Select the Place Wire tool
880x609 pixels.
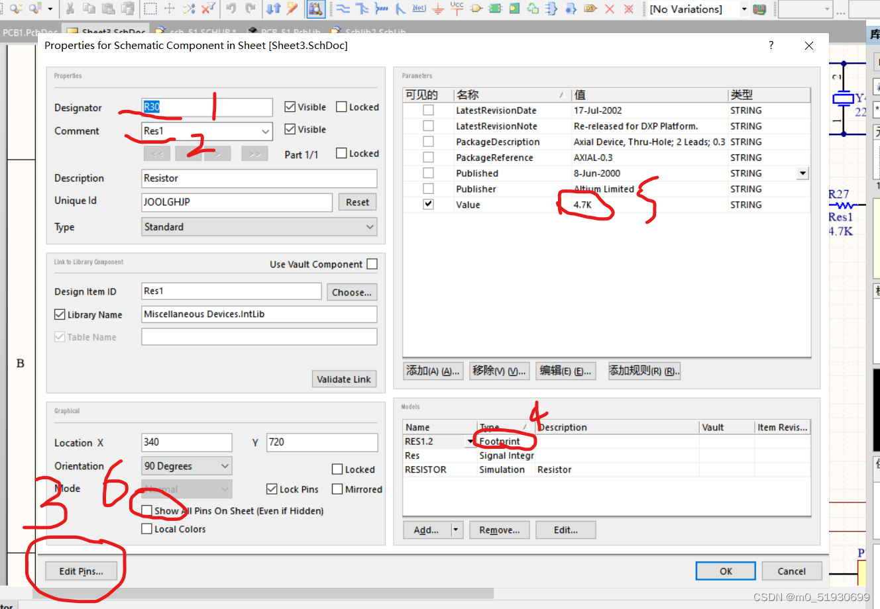tap(343, 9)
